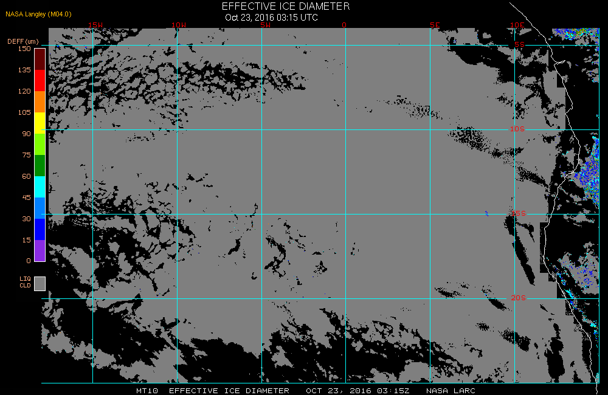Viewport: 608px width, 395px height.
Task: Click the 'NASA Langley (M04.0)' label
Action: (38, 15)
